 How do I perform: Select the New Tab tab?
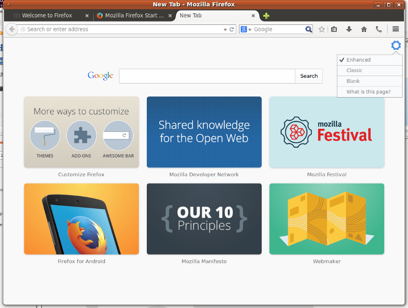217,16
